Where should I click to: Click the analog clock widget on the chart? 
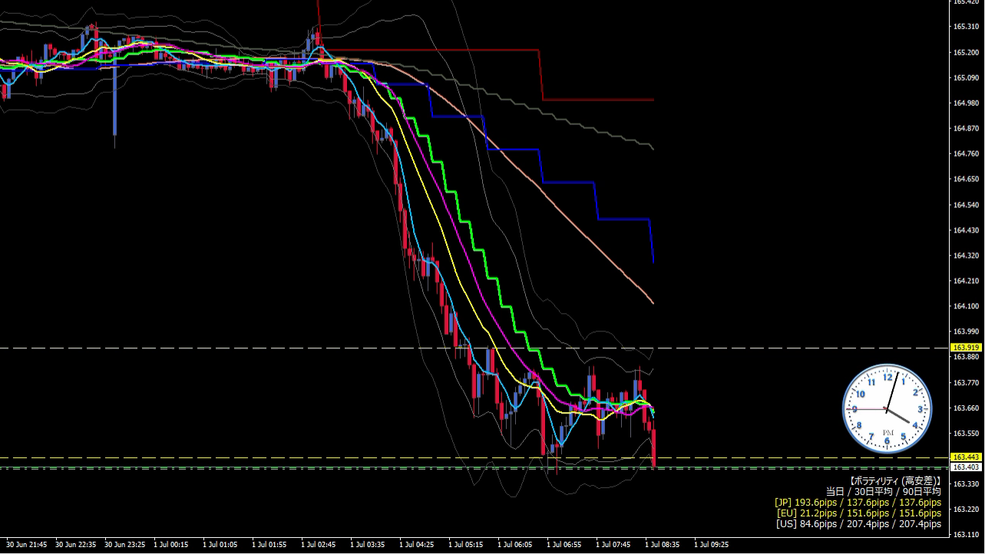887,409
